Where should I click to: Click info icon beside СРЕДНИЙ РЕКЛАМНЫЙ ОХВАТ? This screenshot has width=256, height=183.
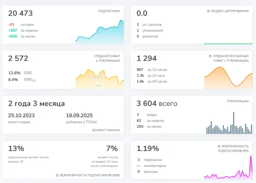pyautogui.click(x=210, y=56)
